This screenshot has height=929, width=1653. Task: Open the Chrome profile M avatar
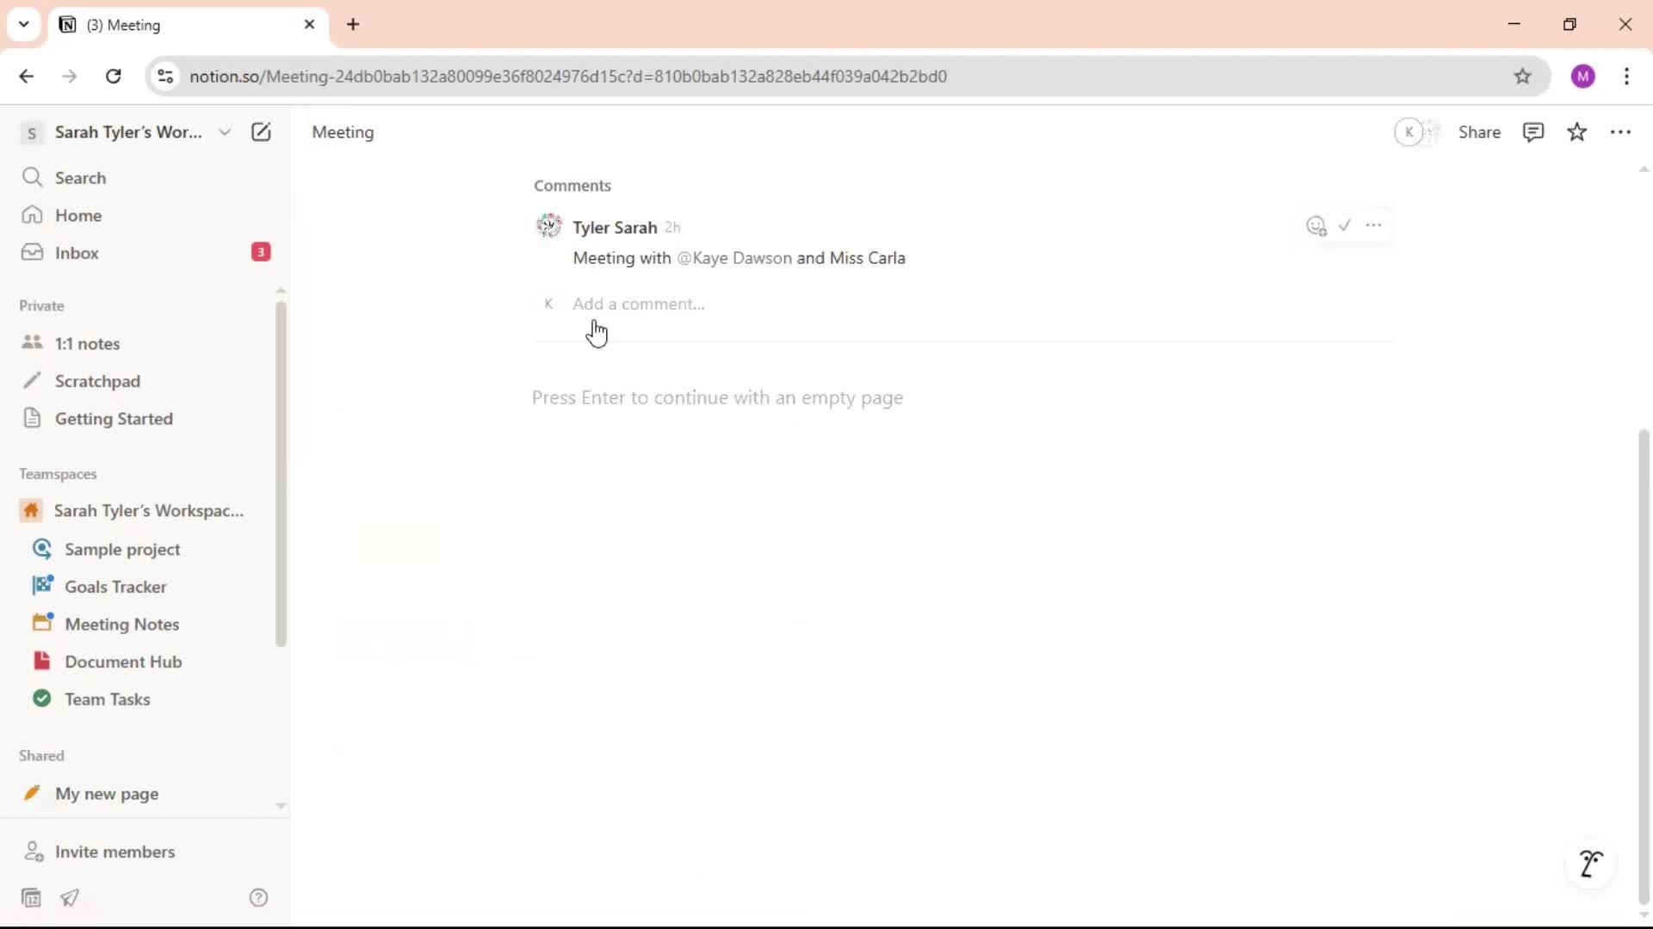[1582, 76]
